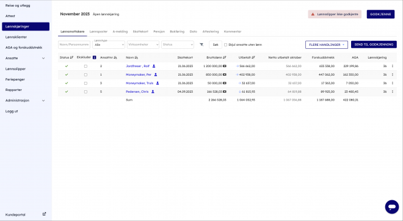This screenshot has height=221, width=403.
Task: Open employee link Moneymaker, Truls
Action: pos(140,83)
